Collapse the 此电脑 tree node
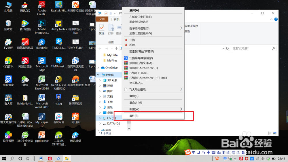288x162 pixels. pos(98,75)
